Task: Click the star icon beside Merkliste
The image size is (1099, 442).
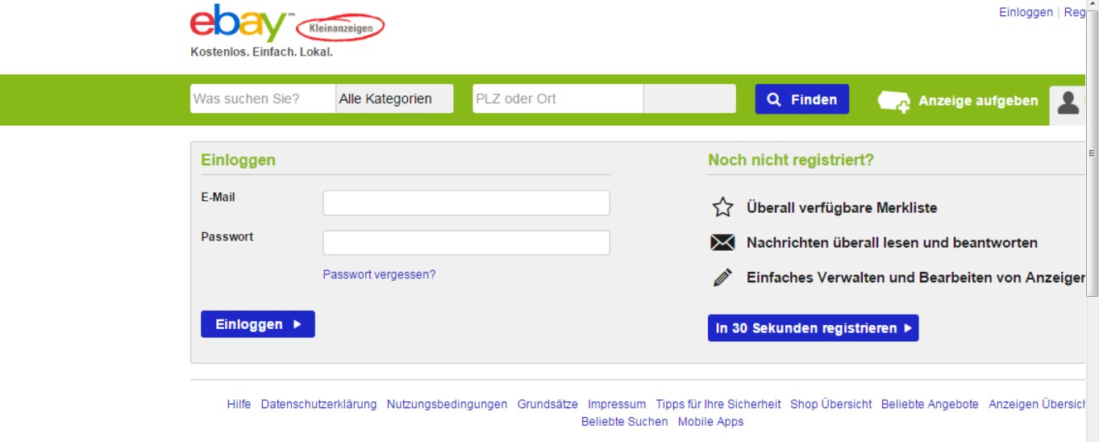Action: click(x=722, y=207)
